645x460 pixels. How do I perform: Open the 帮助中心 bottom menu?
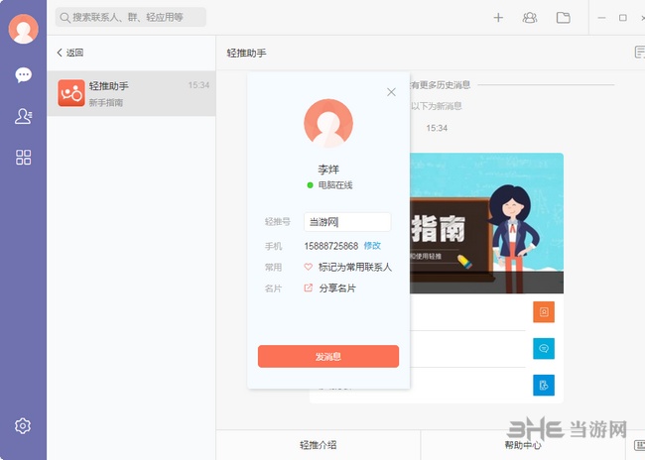coord(523,445)
